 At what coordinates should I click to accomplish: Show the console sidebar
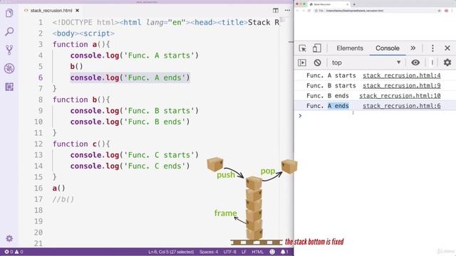pyautogui.click(x=302, y=63)
